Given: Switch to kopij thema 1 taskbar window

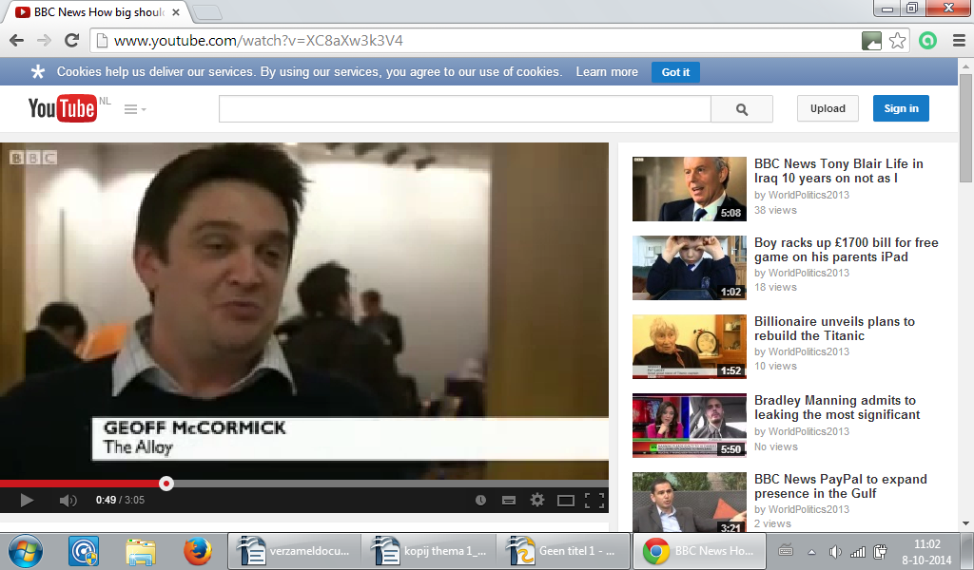Looking at the screenshot, I should point(431,551).
